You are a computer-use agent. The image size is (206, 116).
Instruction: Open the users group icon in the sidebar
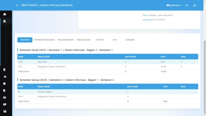pyautogui.click(x=5, y=111)
